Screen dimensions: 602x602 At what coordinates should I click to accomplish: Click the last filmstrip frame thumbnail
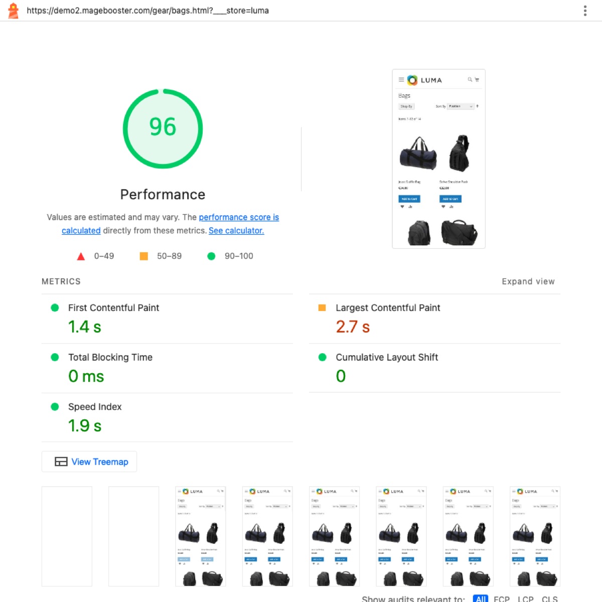535,536
